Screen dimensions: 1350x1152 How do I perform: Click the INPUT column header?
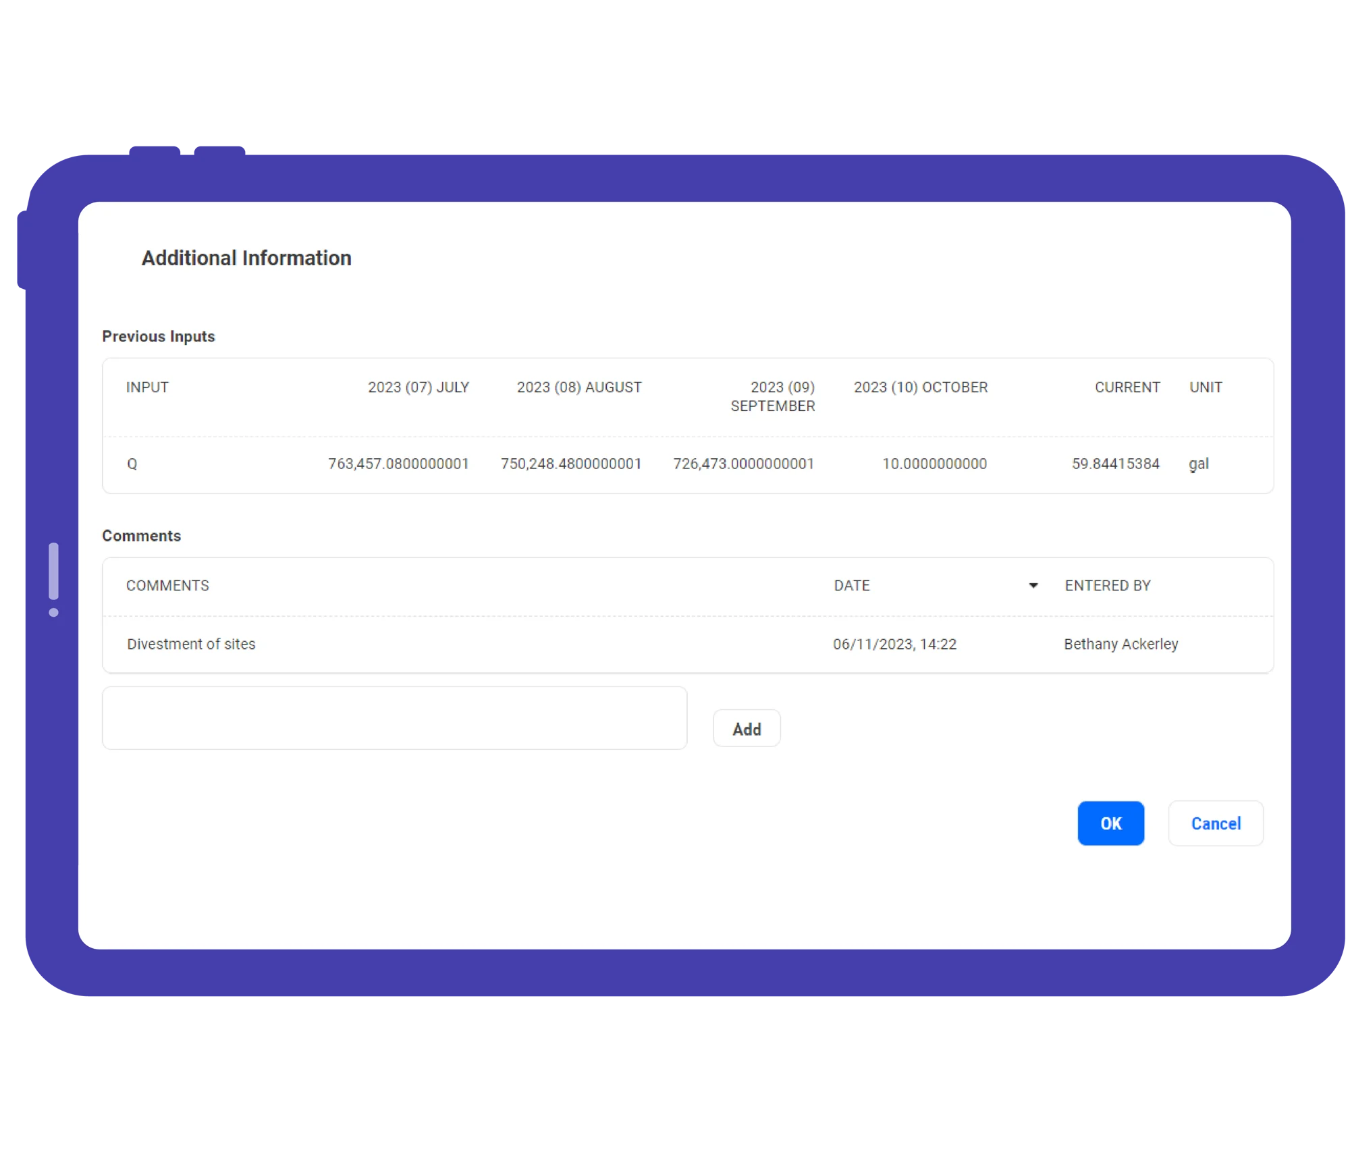tap(147, 387)
